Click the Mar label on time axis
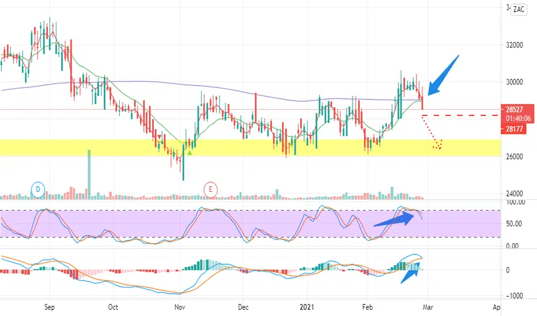 [x=428, y=307]
